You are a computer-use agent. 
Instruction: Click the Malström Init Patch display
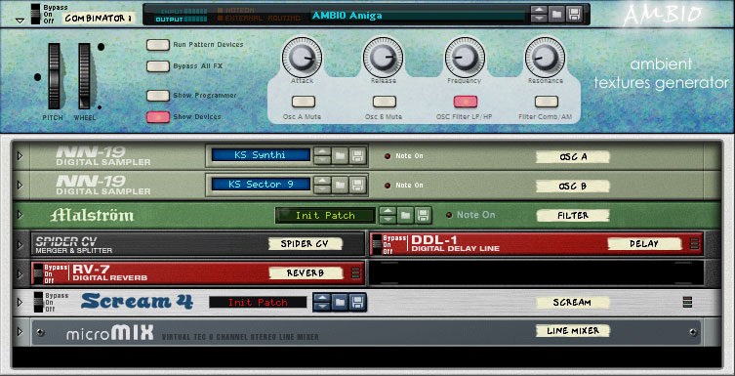325,216
